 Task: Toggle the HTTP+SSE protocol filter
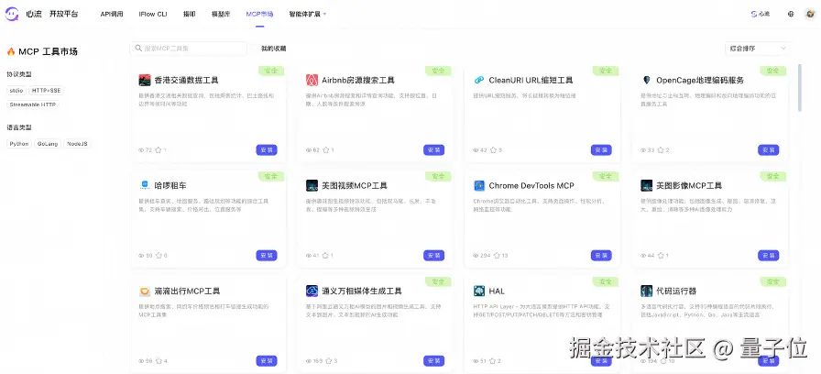pyautogui.click(x=46, y=91)
